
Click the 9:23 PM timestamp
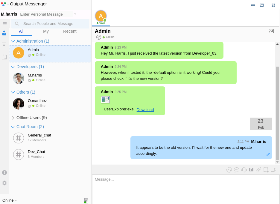point(121,47)
